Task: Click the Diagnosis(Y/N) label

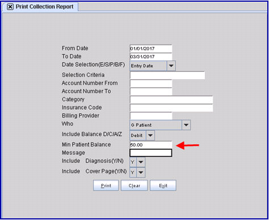Action: 104,161
